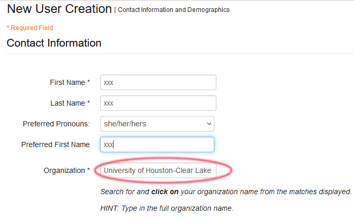Click the HINT full organization name text
Image resolution: width=354 pixels, height=218 pixels.
(167, 209)
